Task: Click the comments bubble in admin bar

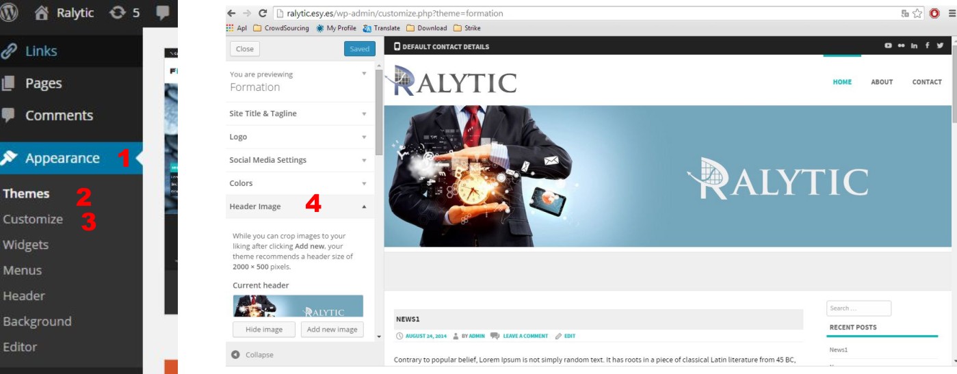Action: click(x=163, y=13)
